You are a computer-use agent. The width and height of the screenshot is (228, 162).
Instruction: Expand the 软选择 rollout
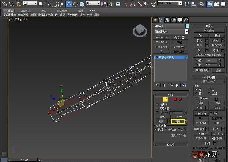[171, 145]
